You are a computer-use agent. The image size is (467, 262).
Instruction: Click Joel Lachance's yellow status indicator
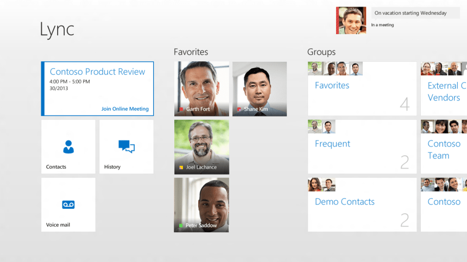pyautogui.click(x=181, y=168)
